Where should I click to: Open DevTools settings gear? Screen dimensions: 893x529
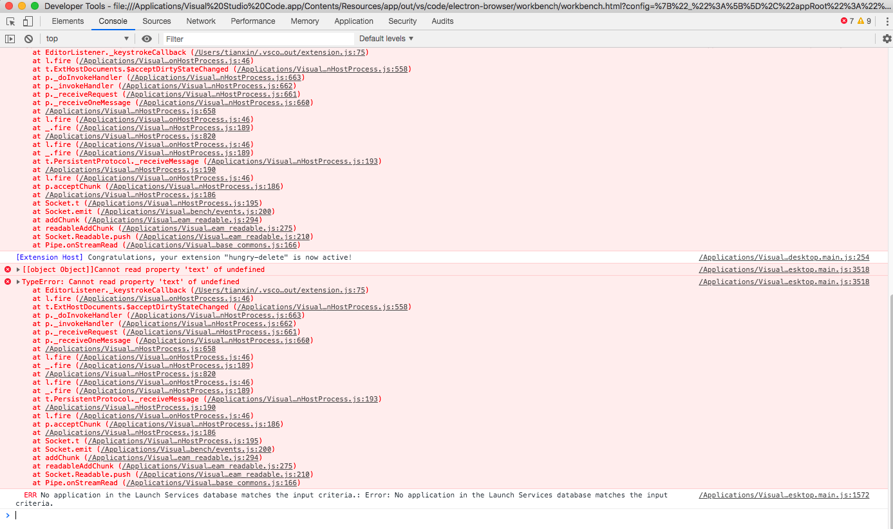tap(887, 38)
